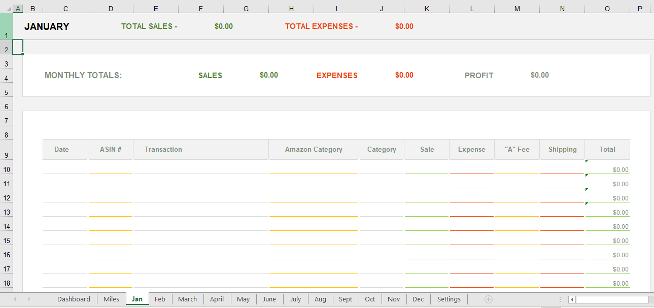This screenshot has width=654, height=308.
Task: Click the Amazon Category column header
Action: point(314,150)
